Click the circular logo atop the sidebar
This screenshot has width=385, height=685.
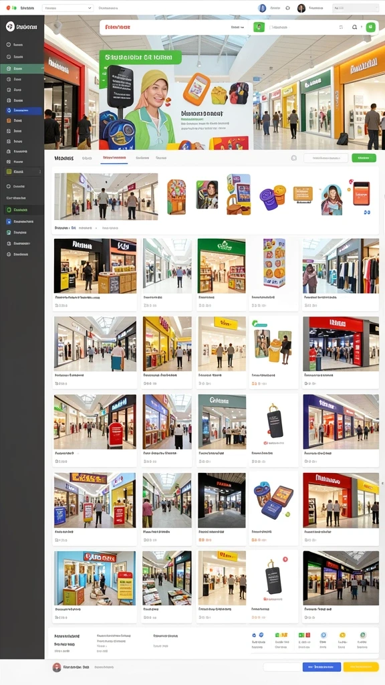click(10, 27)
